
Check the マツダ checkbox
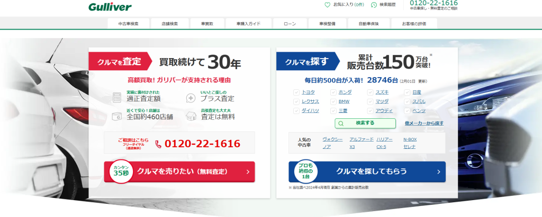click(370, 101)
